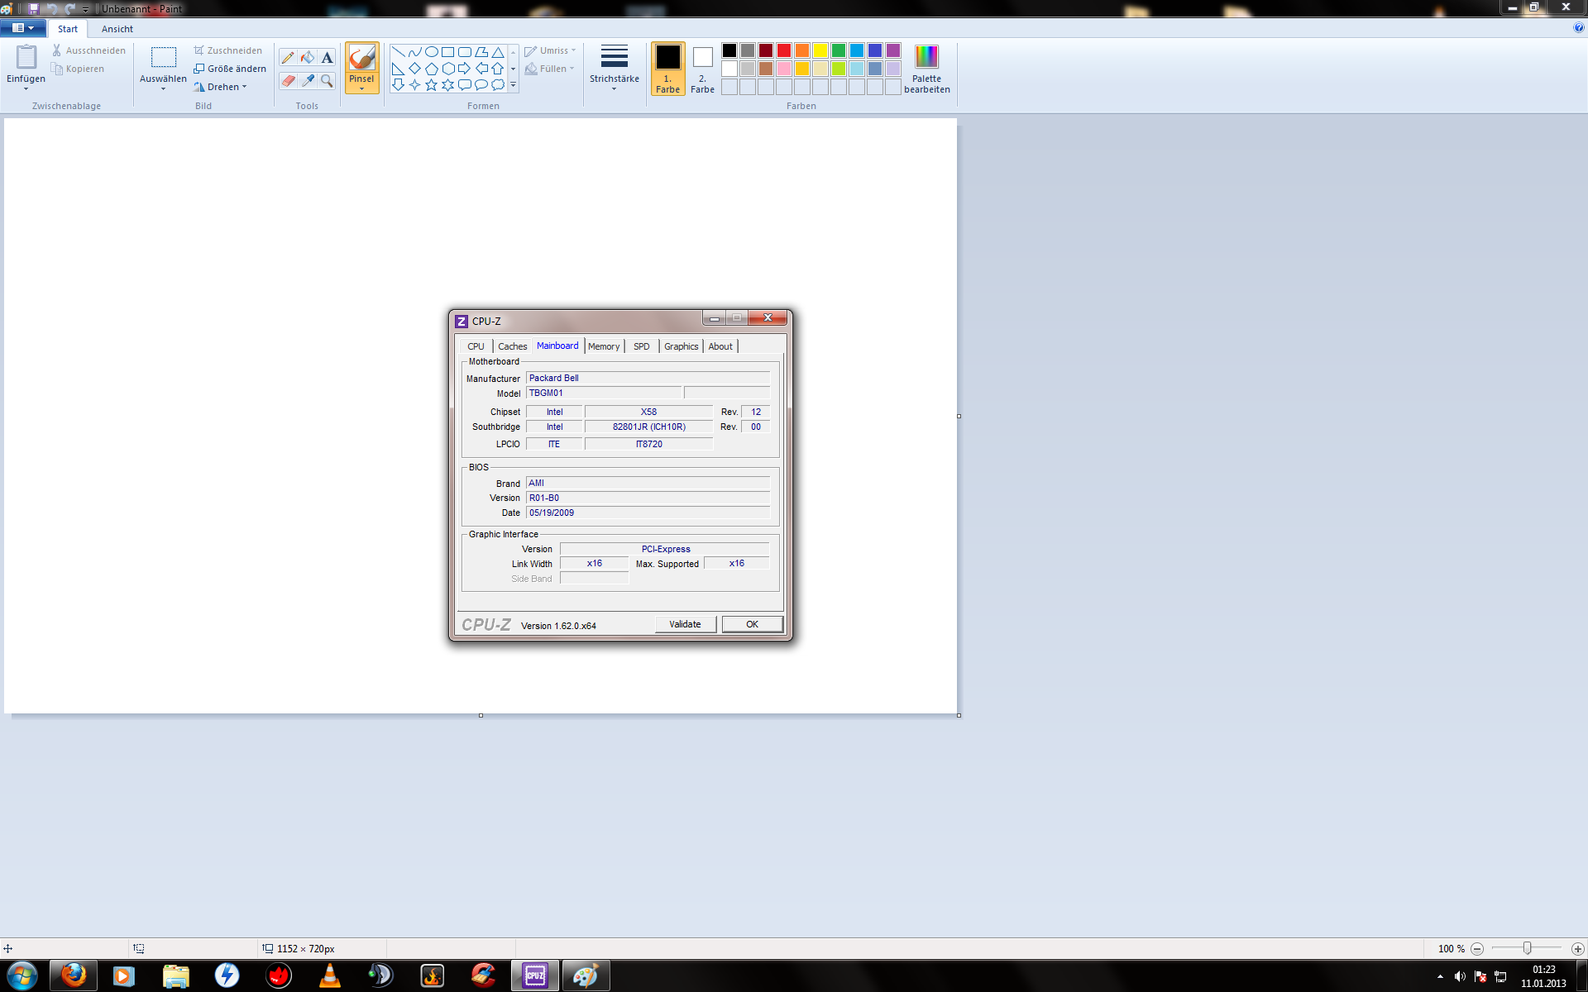Select the Color picker eyedropper tool

tap(308, 80)
